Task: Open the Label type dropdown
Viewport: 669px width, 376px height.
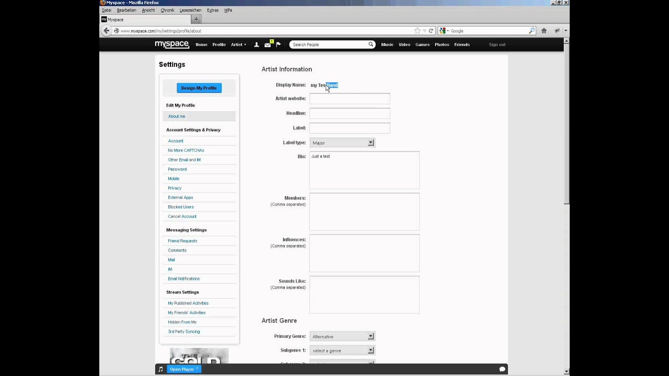Action: [342, 143]
